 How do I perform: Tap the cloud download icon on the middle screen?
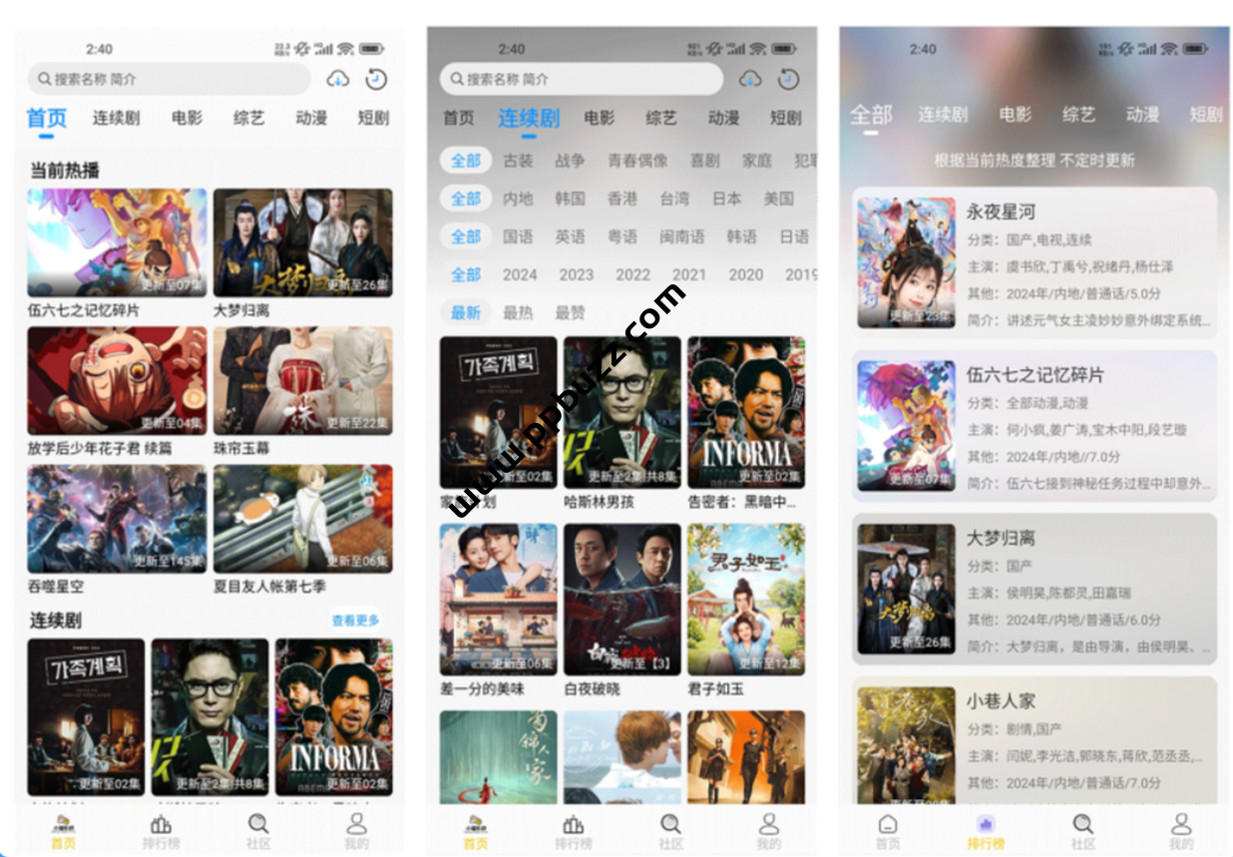click(x=750, y=79)
